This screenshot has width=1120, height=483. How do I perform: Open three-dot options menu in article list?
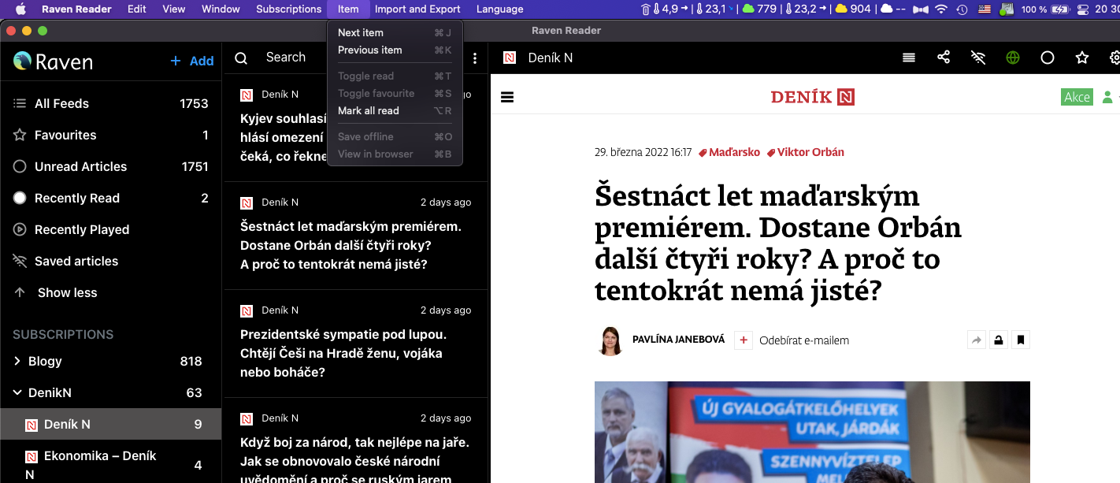475,58
